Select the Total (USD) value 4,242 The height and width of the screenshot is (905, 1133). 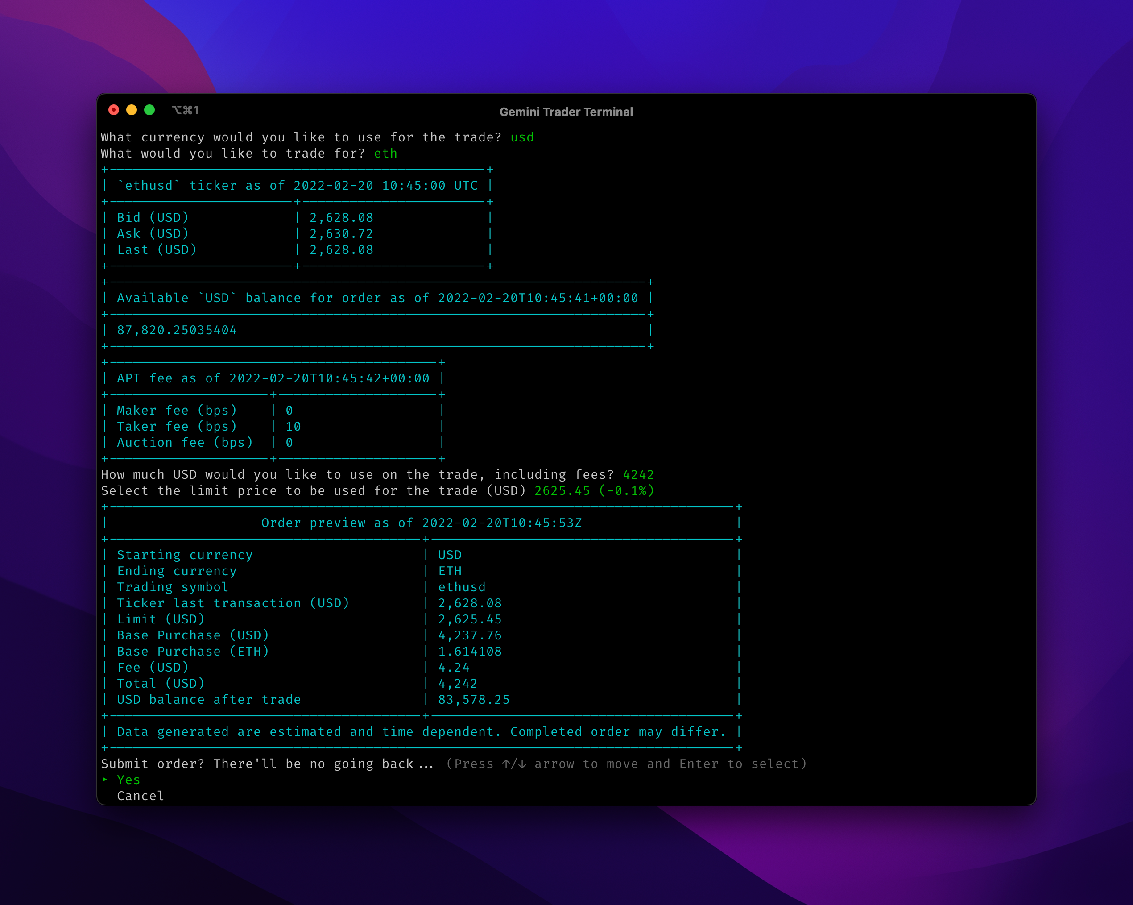(458, 684)
